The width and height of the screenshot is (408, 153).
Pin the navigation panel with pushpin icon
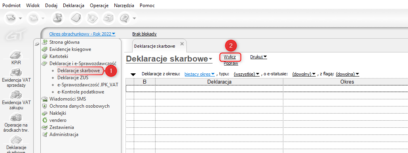(37, 44)
